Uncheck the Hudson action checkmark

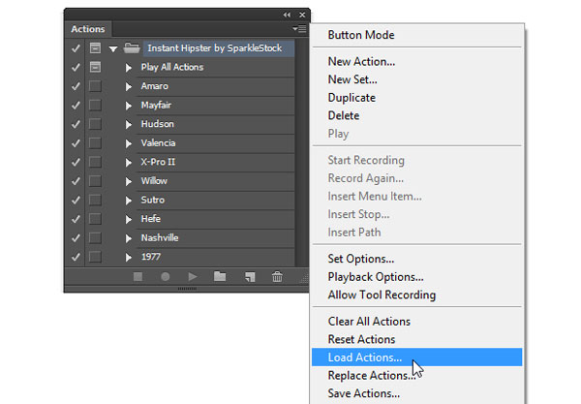[x=76, y=124]
